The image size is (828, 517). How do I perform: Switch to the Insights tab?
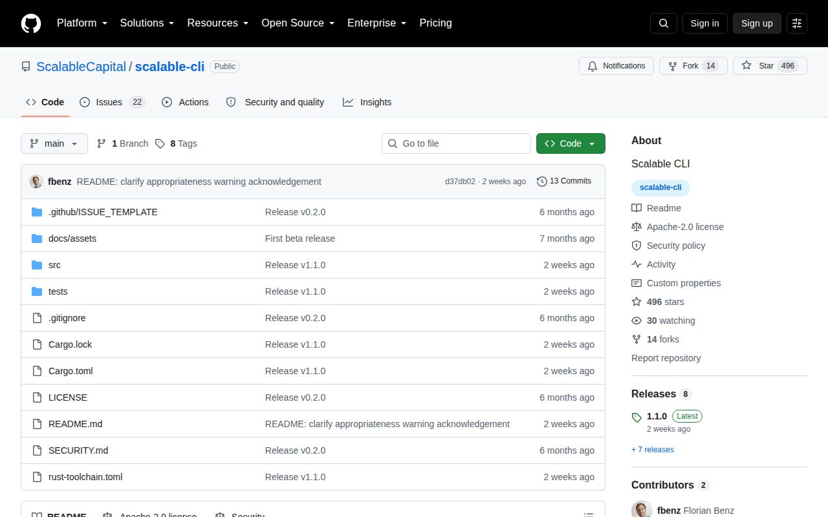tap(367, 102)
